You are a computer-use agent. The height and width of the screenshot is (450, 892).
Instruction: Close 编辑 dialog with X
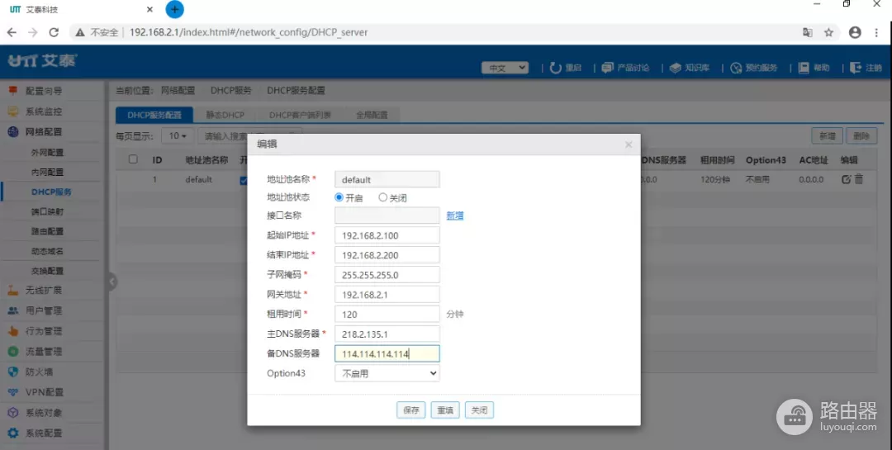click(628, 144)
